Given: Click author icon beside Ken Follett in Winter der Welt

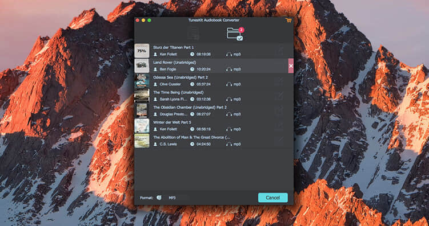Looking at the screenshot, I should pos(155,129).
